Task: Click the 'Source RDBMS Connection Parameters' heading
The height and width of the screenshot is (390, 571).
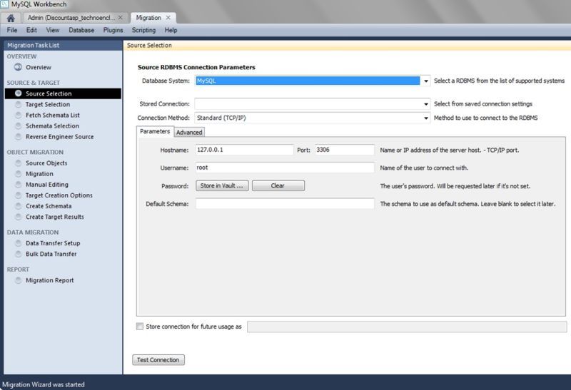Action: tap(196, 67)
